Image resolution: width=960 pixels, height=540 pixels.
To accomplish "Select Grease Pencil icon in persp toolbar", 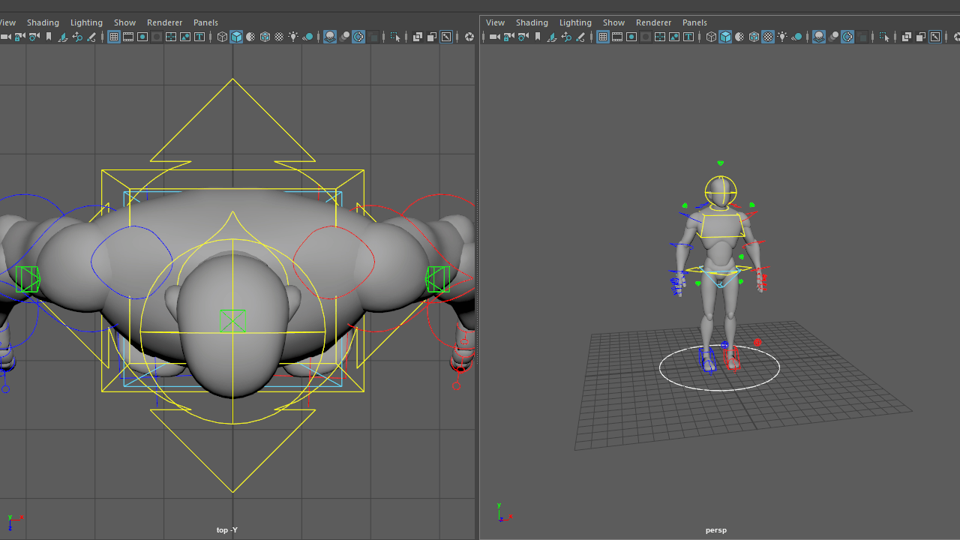I will [580, 37].
